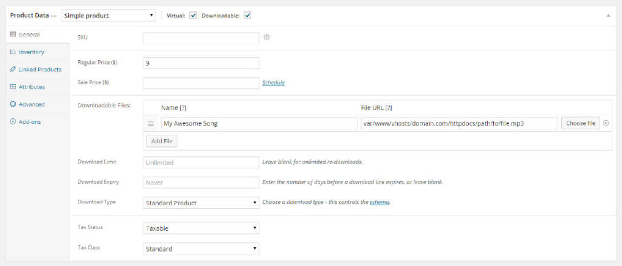Viewport: 622px width, 266px height.
Task: Click the Inventory chart icon
Action: pyautogui.click(x=12, y=52)
